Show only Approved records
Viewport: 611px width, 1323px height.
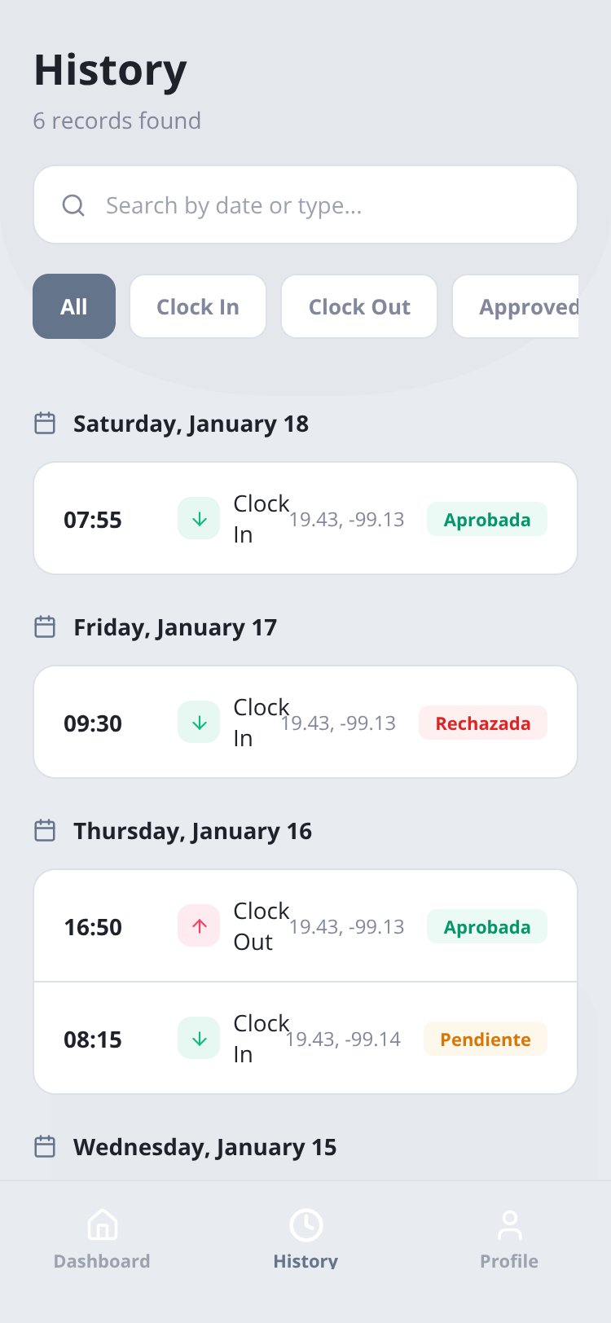coord(516,306)
